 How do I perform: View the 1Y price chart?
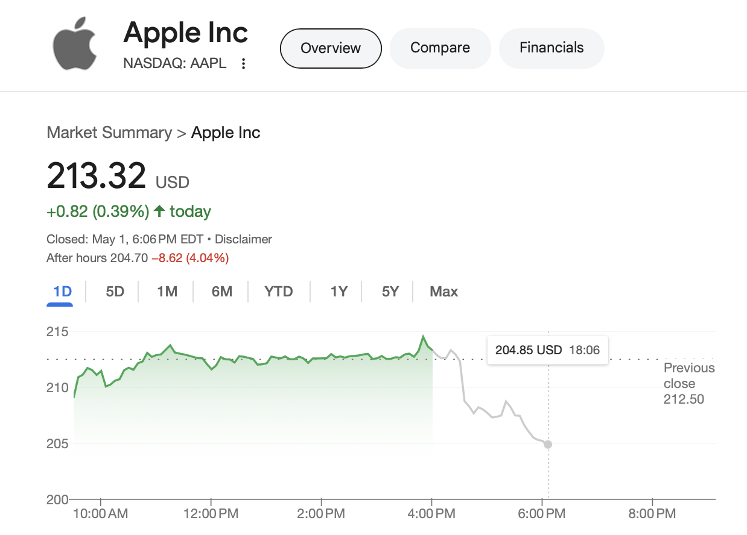(x=339, y=292)
